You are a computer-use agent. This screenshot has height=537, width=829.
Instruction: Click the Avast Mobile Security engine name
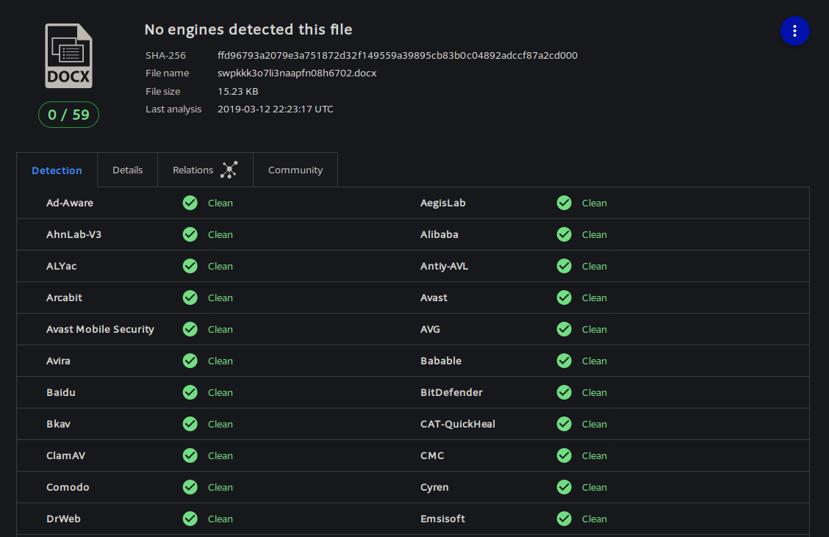point(101,329)
